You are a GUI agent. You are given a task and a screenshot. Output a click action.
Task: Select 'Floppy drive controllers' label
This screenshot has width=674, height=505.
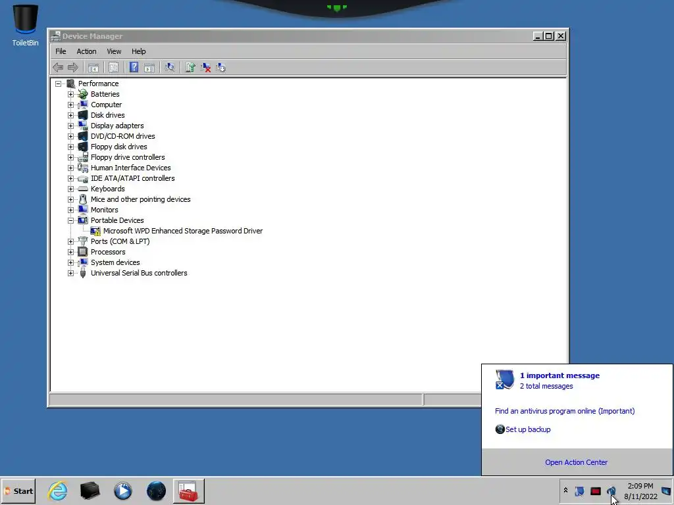click(x=128, y=157)
